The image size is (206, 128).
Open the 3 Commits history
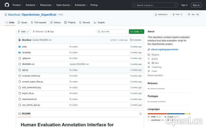click(135, 40)
